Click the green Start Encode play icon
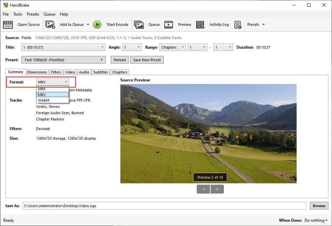Image resolution: width=332 pixels, height=226 pixels. 97,24
